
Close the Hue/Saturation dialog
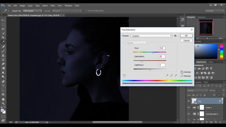[192, 30]
